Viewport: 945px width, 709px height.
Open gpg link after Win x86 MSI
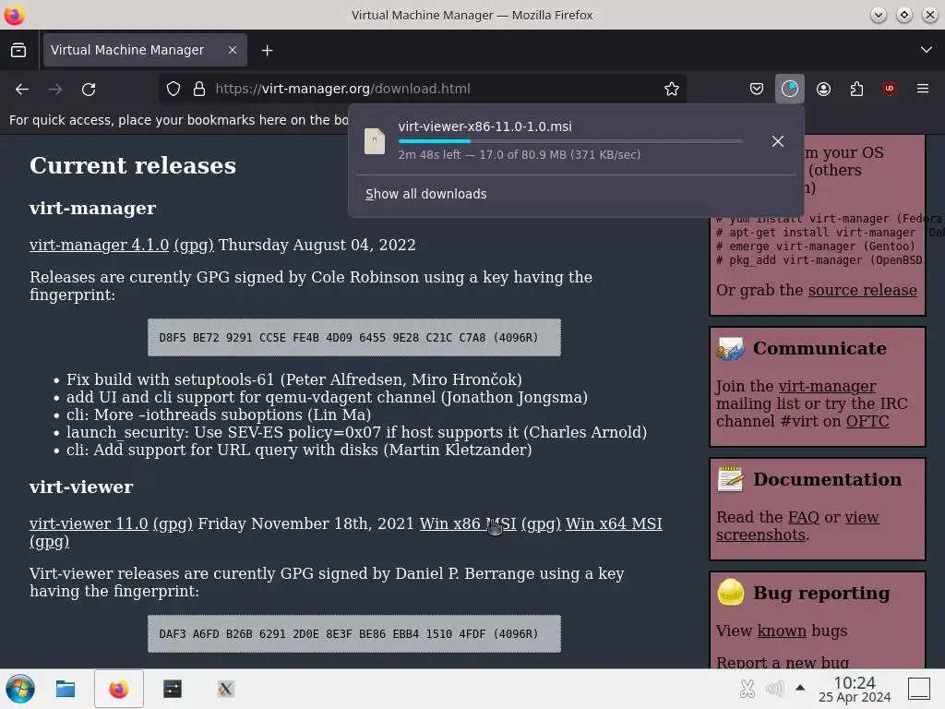(541, 523)
